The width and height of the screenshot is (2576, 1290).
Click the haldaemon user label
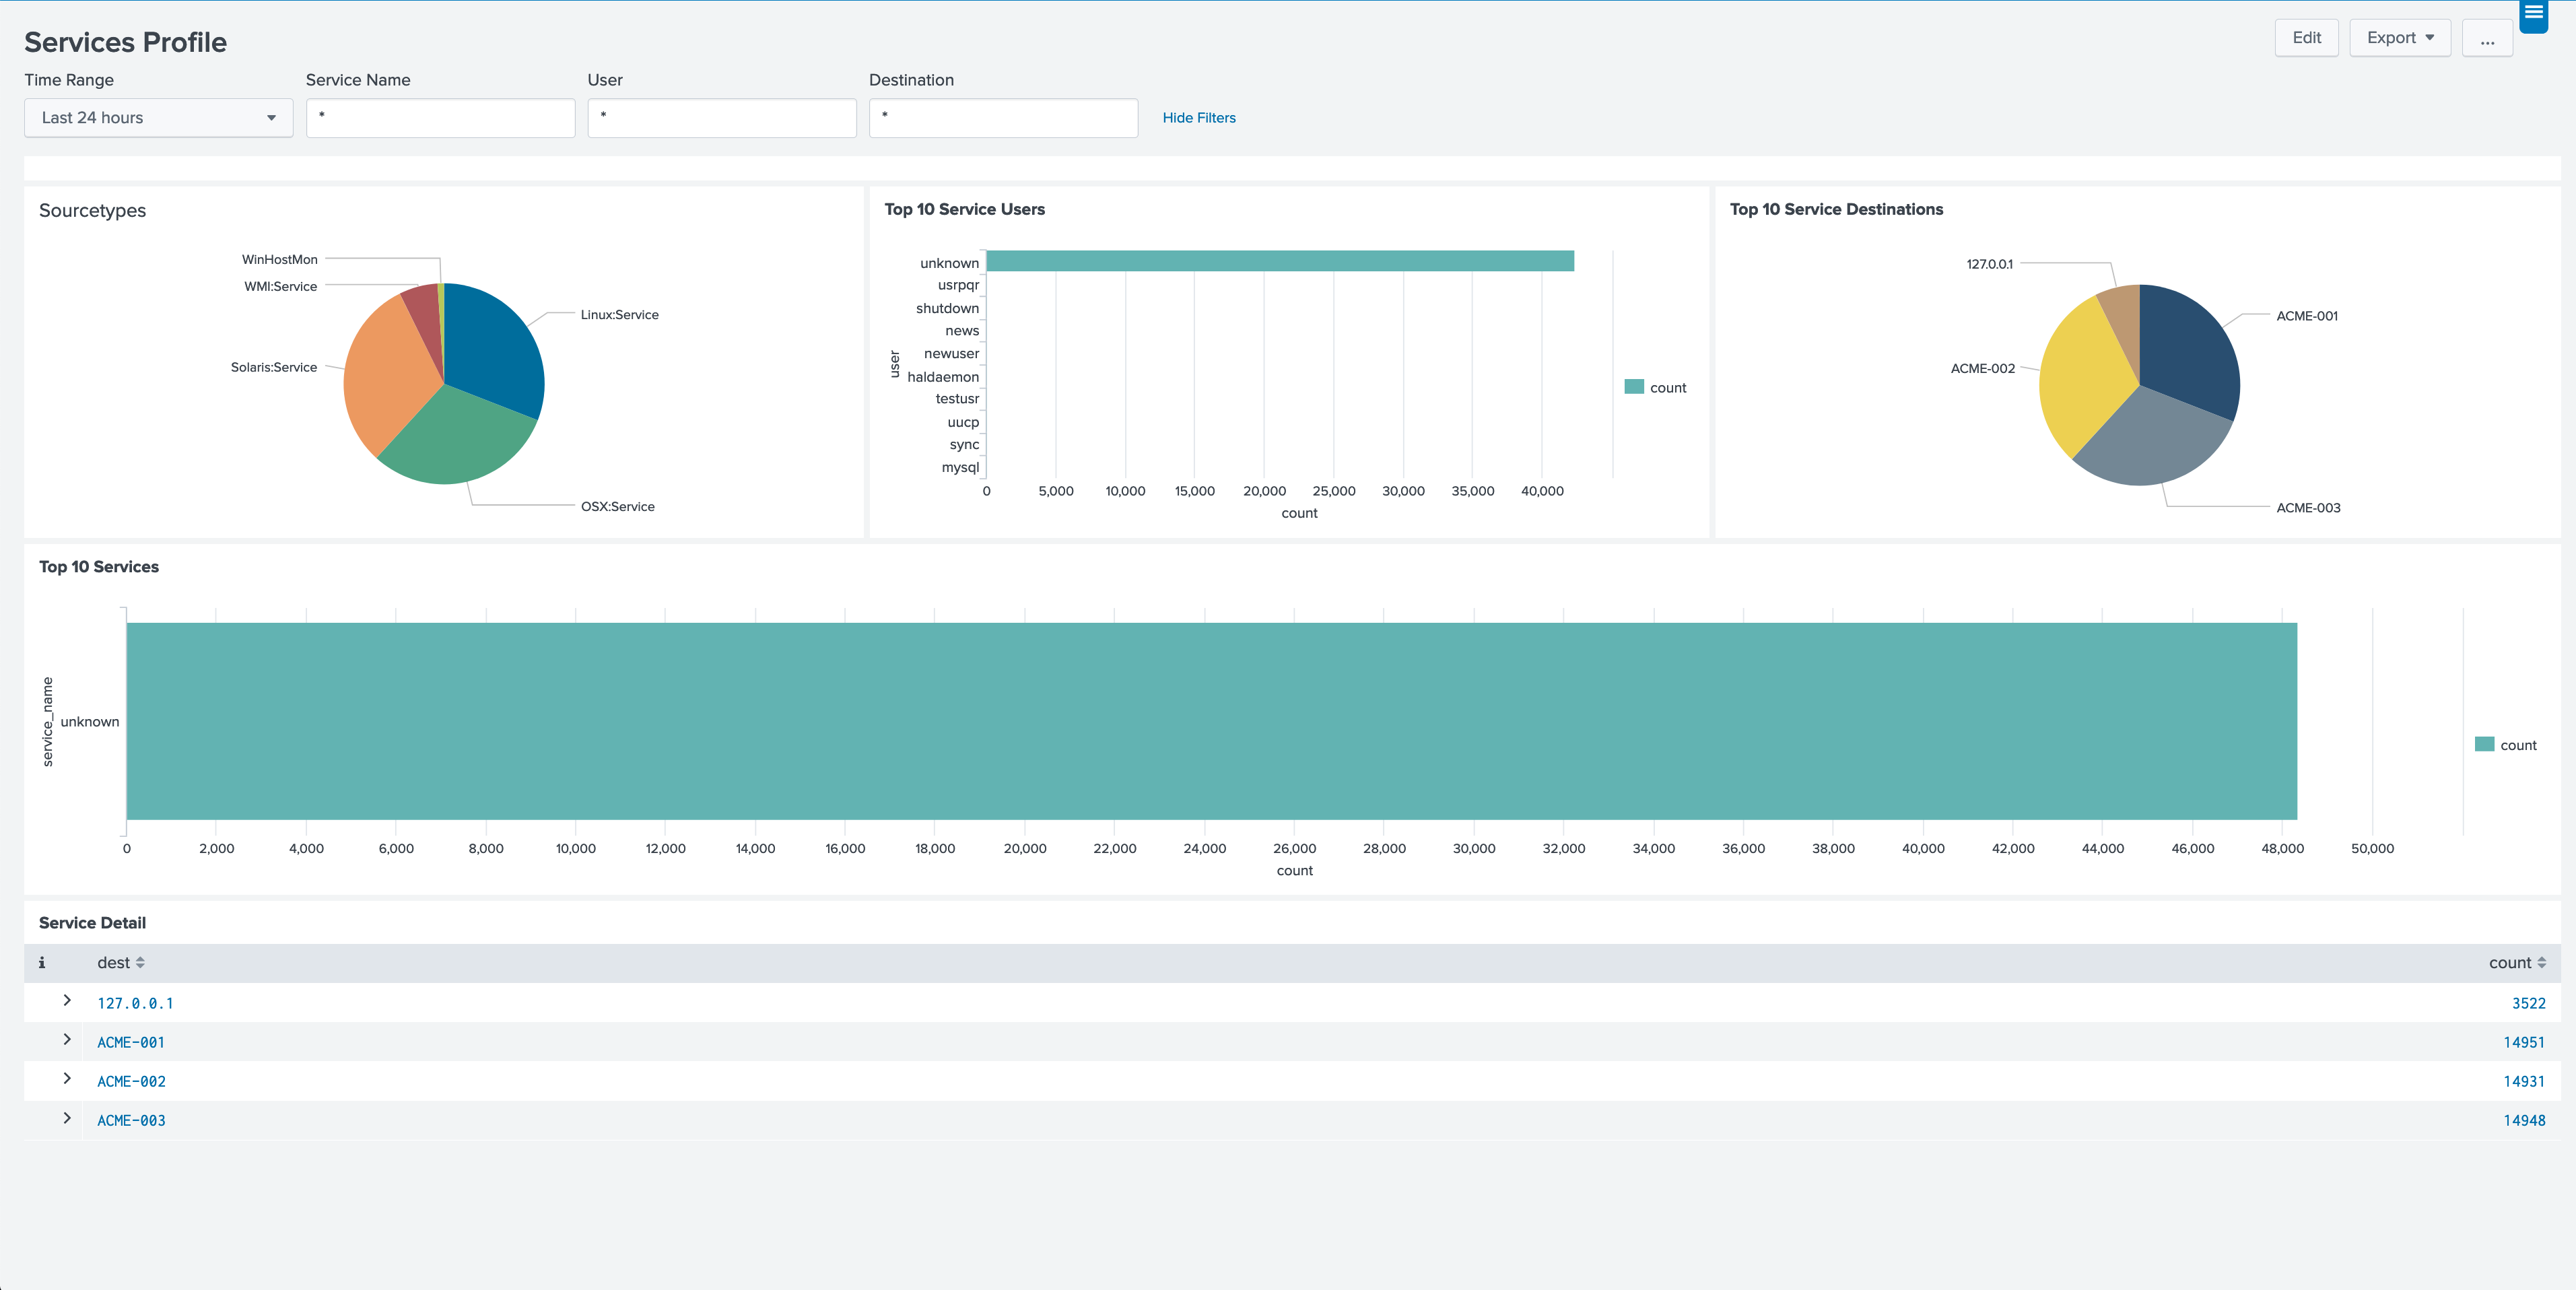[943, 377]
